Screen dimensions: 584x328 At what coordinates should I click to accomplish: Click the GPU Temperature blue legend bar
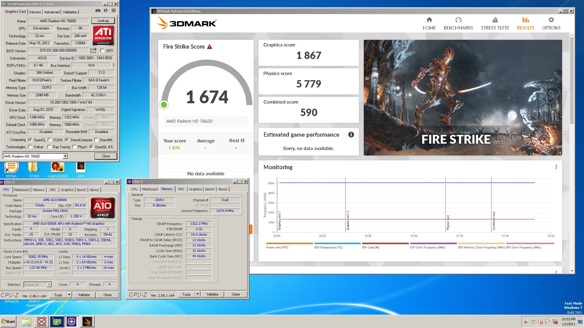click(337, 244)
